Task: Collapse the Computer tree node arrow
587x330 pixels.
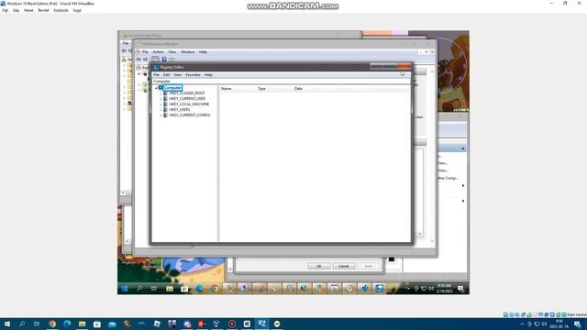Action: point(156,88)
